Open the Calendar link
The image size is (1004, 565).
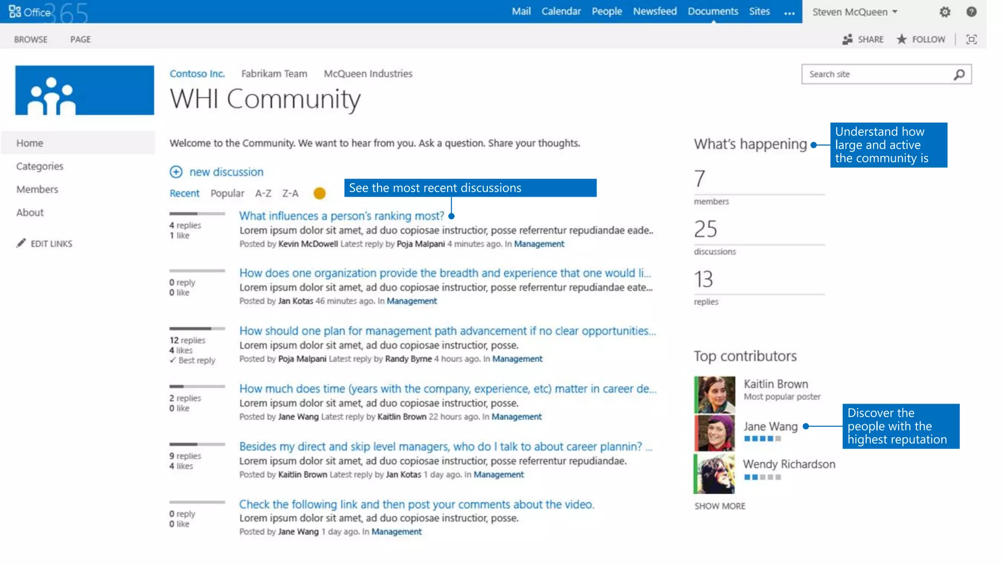[561, 11]
